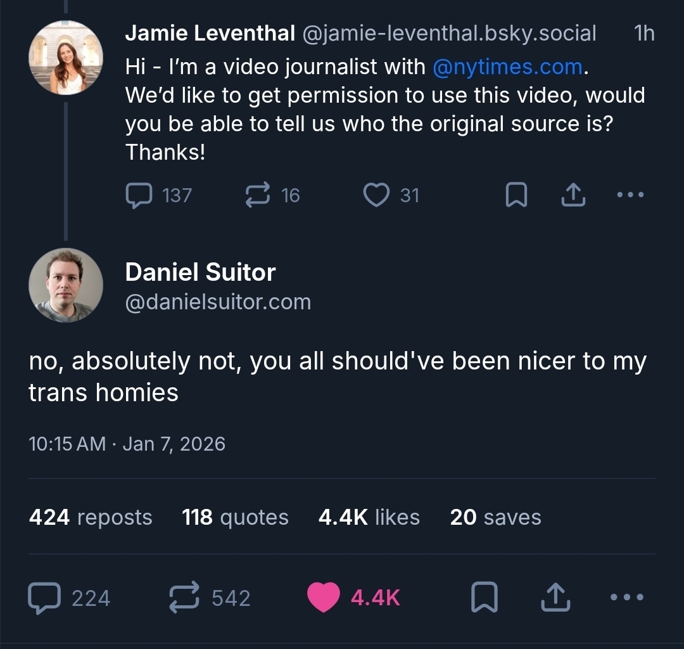
Task: Share Jamie Leventhal's post
Action: click(x=574, y=195)
